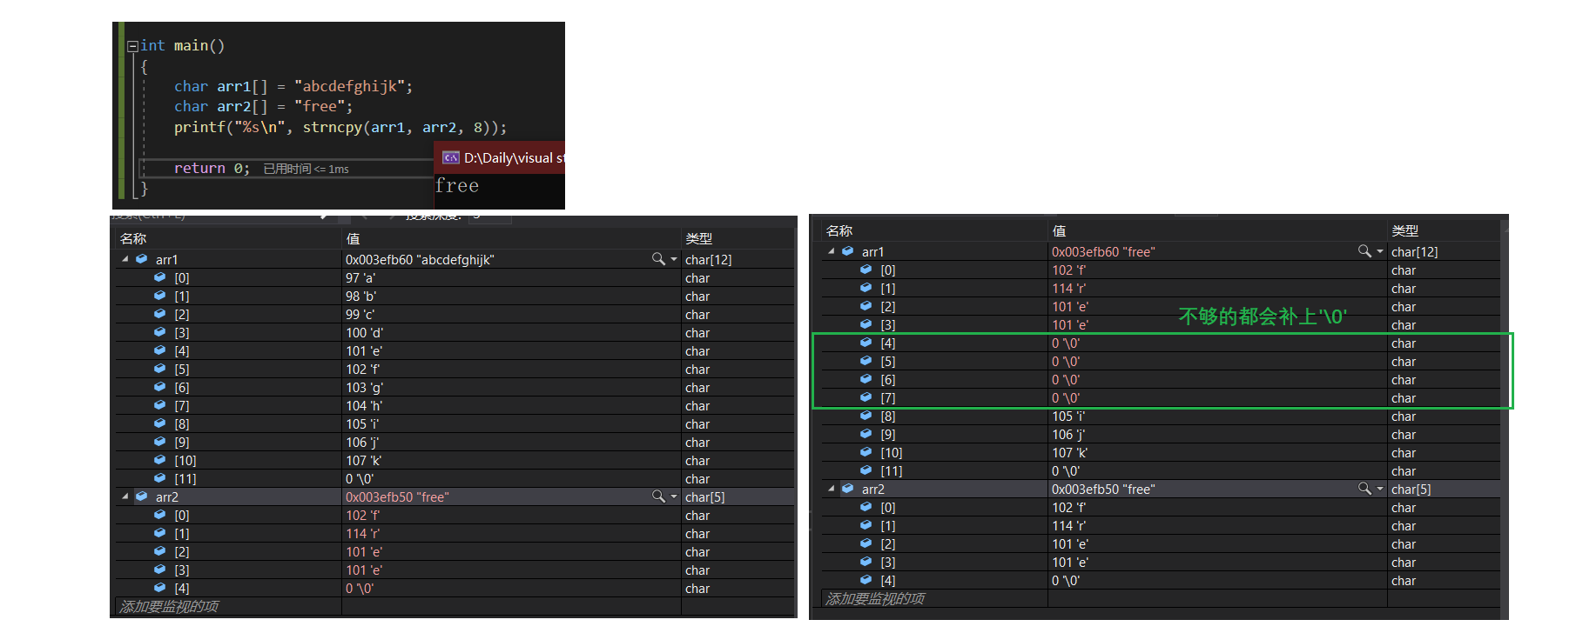Click the arr1 variable icon in right watch

[847, 251]
